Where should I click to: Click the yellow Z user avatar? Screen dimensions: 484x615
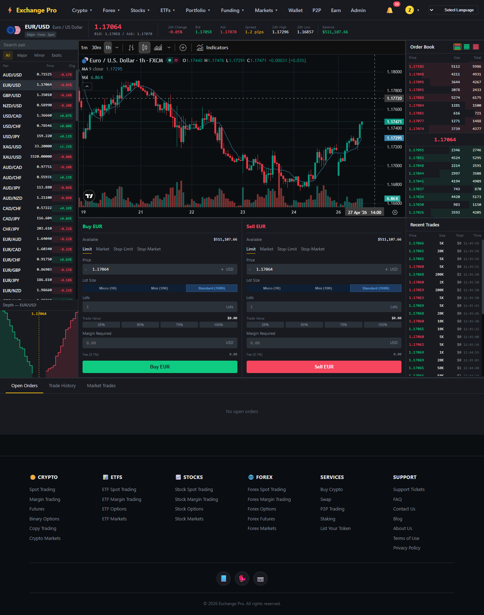[410, 10]
